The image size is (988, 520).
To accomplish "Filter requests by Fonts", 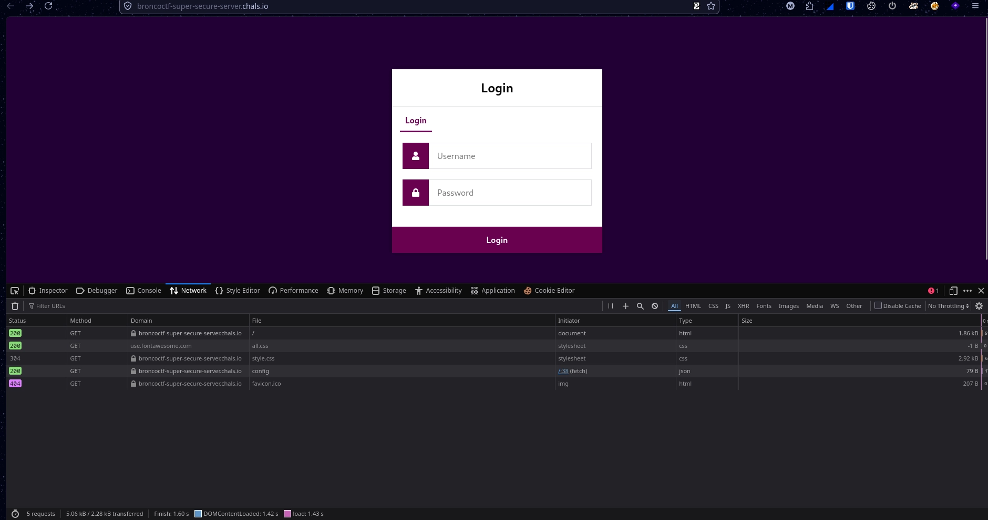I will click(764, 306).
